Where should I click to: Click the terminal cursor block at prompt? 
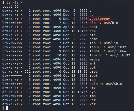pos(7,108)
